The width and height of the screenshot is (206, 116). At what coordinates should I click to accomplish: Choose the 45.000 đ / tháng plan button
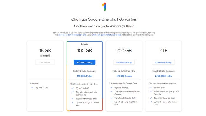[x=84, y=62]
